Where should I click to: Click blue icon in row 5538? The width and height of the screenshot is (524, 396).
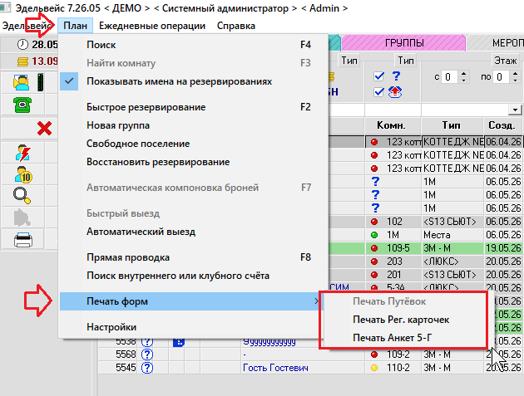coord(179,342)
